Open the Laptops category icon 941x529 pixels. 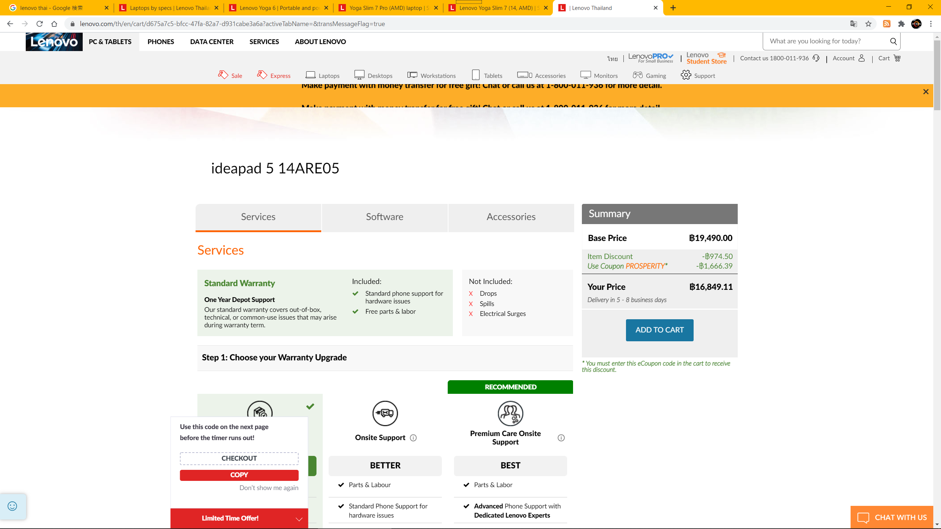pos(311,75)
